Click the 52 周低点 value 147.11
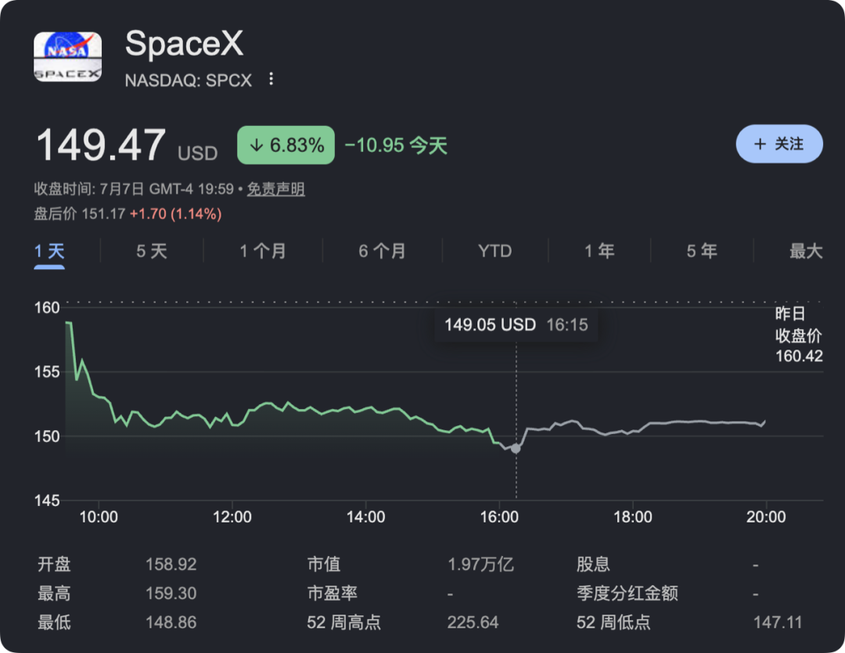 pos(778,623)
